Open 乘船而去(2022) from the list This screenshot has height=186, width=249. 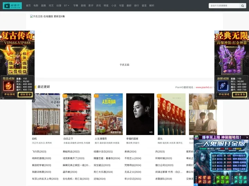tap(71, 152)
